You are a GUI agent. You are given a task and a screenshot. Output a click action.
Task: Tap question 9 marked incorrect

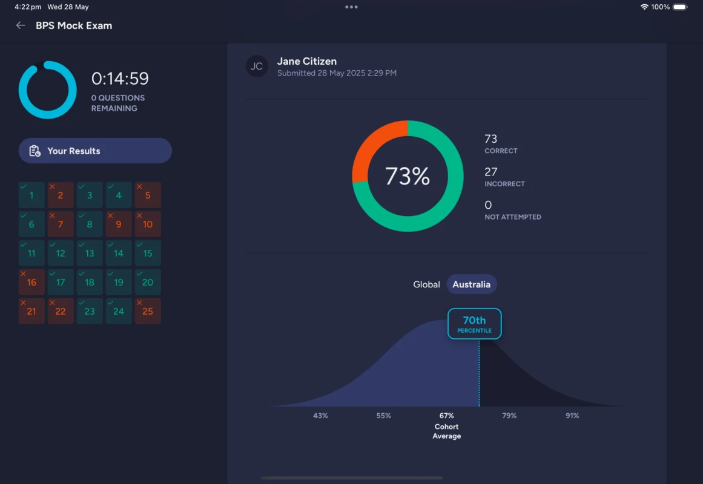[x=119, y=224]
